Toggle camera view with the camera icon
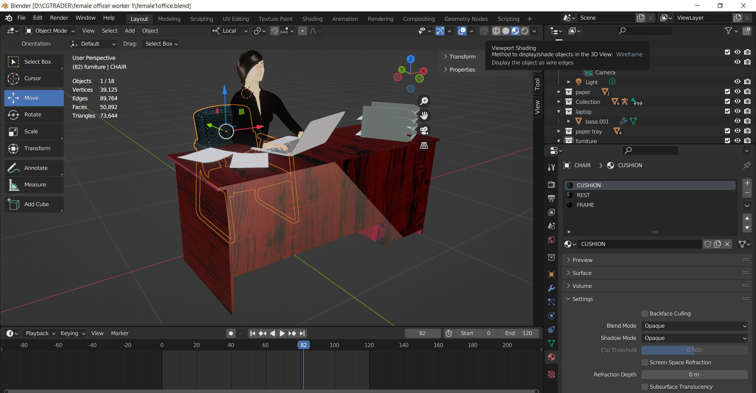Viewport: 756px width, 393px height. 424,130
